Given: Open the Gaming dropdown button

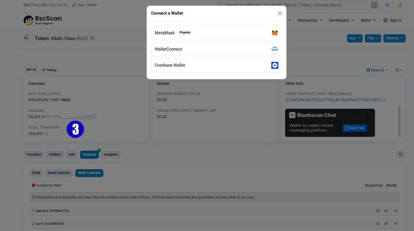Looking at the screenshot, I should (394, 38).
